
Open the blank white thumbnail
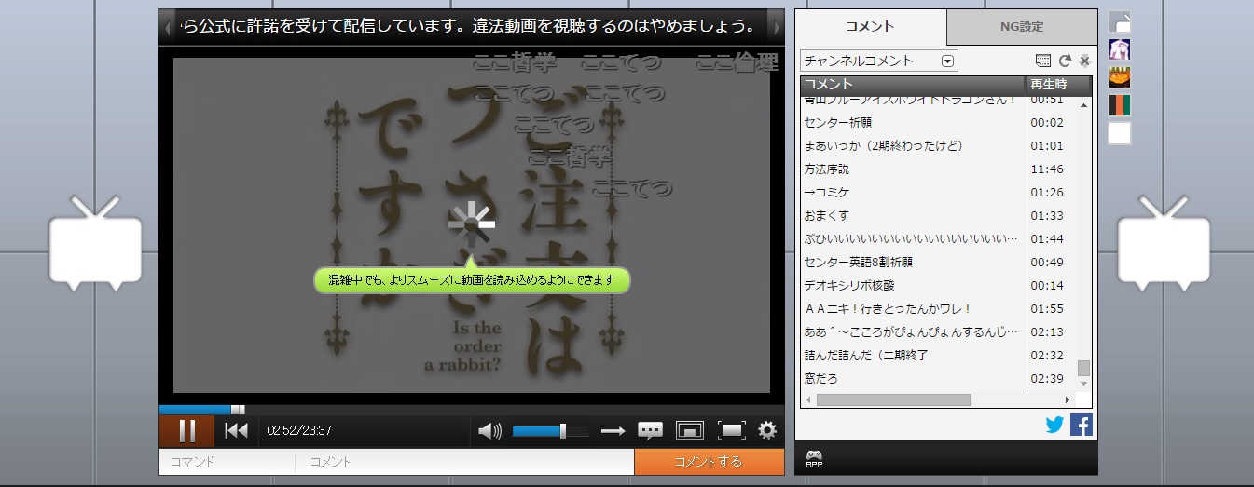[1120, 133]
